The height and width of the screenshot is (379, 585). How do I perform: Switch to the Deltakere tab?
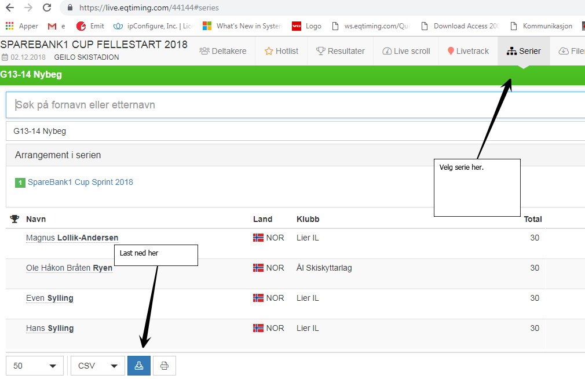click(x=223, y=51)
